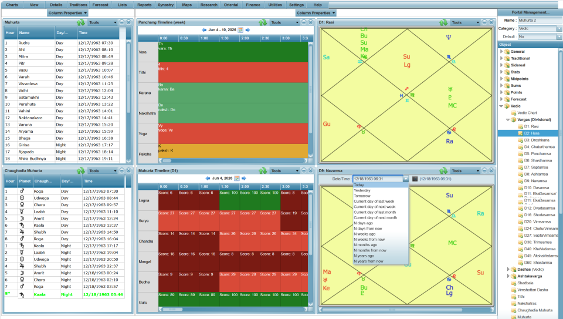
Task: Open the Charts menu
Action: point(12,5)
